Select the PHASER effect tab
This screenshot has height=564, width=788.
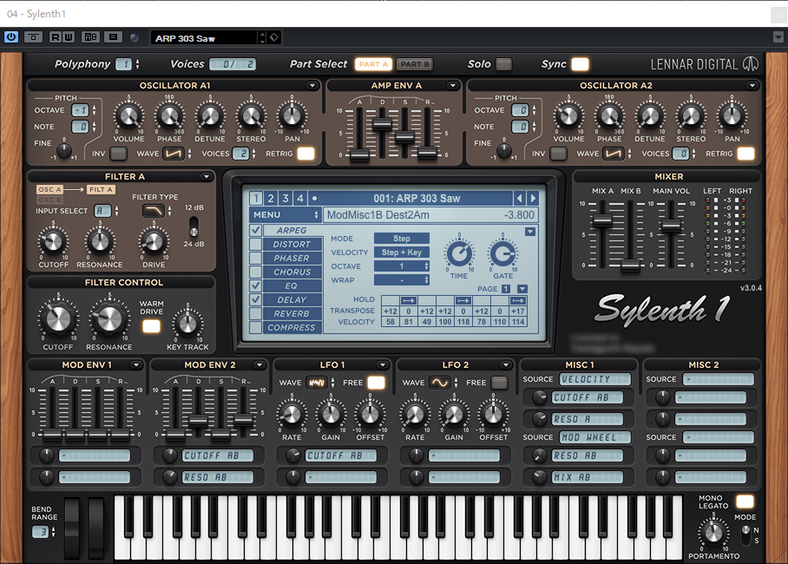292,258
